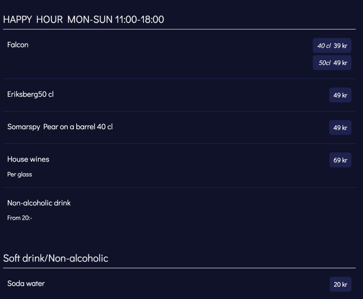Choose the Falcon 50cl 49 kr option
Viewport: 363px width, 299px height.
332,63
